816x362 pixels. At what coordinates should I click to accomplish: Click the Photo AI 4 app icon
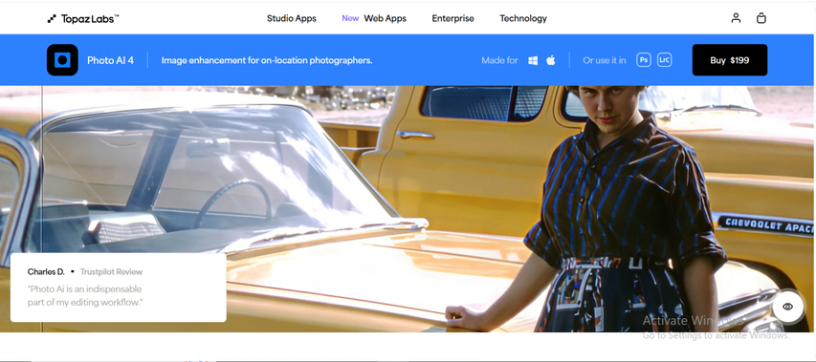click(x=62, y=60)
